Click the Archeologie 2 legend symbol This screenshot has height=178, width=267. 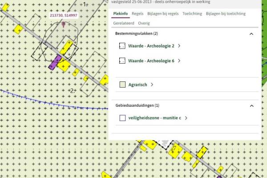tap(122, 46)
